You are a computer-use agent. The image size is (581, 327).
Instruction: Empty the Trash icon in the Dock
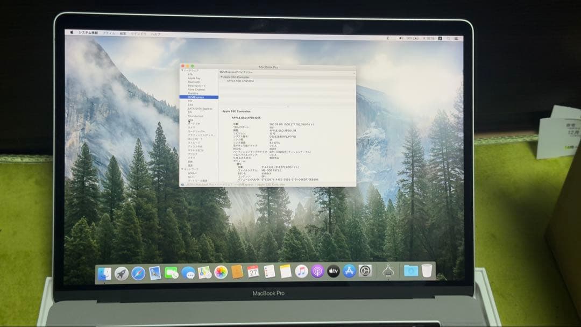tap(427, 273)
